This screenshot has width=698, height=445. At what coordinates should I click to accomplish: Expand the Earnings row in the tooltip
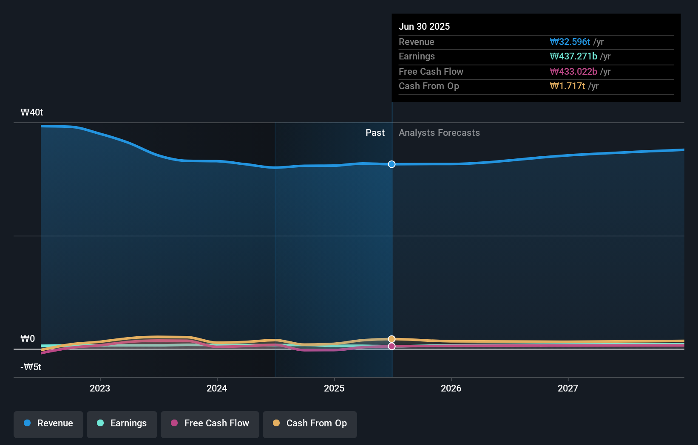click(417, 56)
